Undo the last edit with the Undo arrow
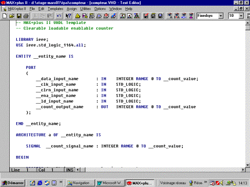 pyautogui.click(x=59, y=16)
